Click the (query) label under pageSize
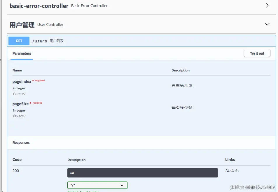This screenshot has height=192, width=278. 19,116
